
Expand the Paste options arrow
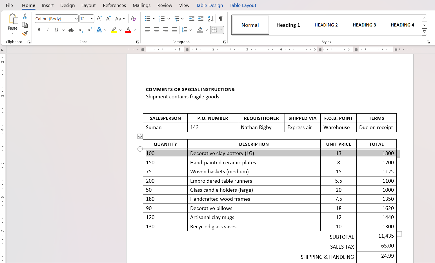pyautogui.click(x=12, y=34)
